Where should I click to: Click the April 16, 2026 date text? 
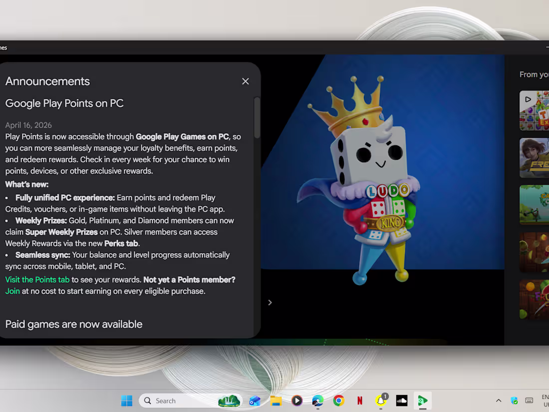[28, 125]
